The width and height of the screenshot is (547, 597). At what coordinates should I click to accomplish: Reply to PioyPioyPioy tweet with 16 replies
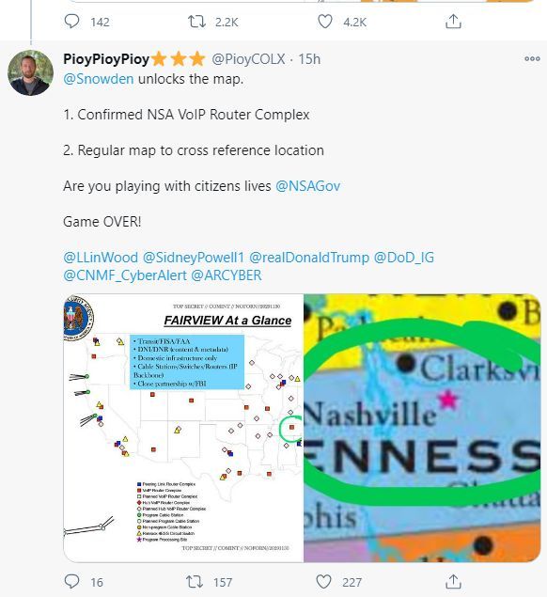[71, 581]
